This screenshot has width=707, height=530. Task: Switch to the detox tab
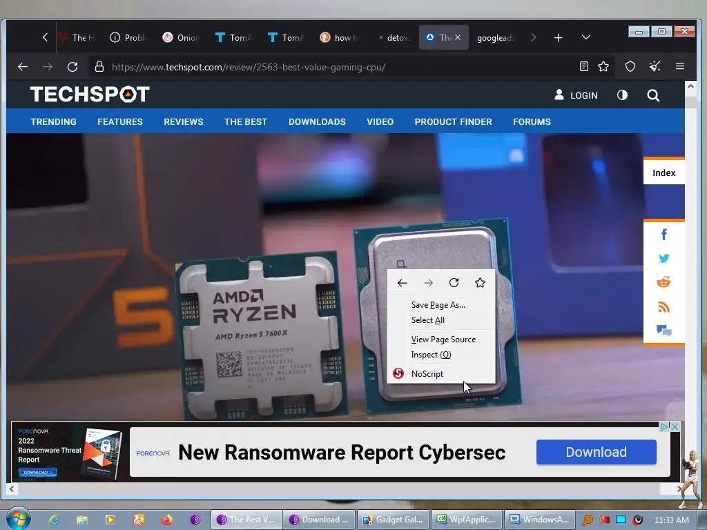point(393,37)
